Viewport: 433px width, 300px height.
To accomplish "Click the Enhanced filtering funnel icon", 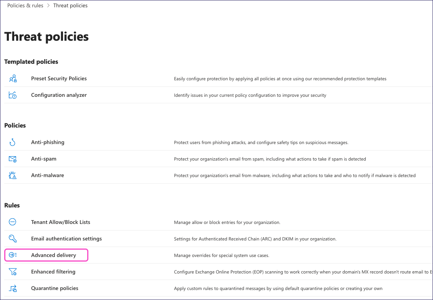I will tap(12, 272).
